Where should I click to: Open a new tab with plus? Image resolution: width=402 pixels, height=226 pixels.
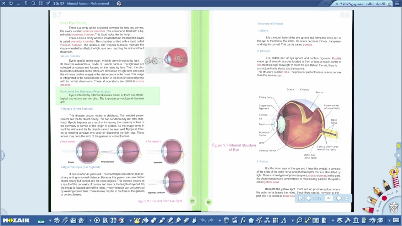tap(326, 3)
